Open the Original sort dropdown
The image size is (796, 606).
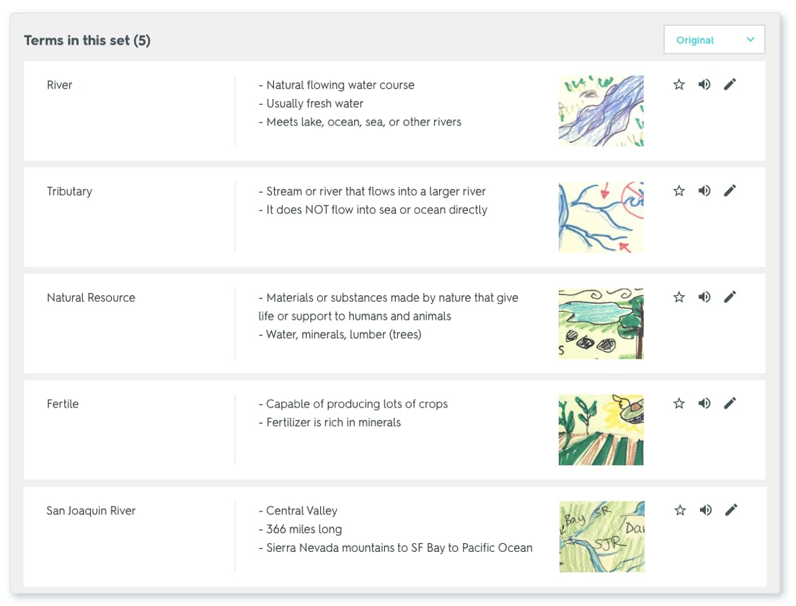[x=713, y=40]
